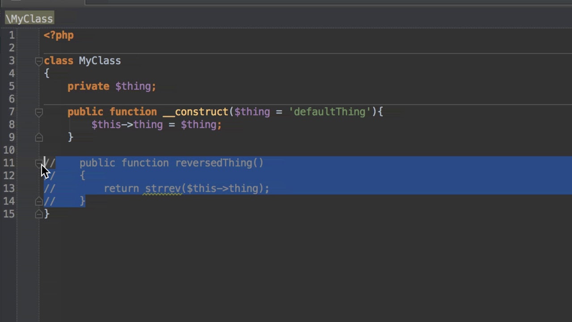Click the opening brace on line 4
This screenshot has height=322, width=572.
[46, 73]
